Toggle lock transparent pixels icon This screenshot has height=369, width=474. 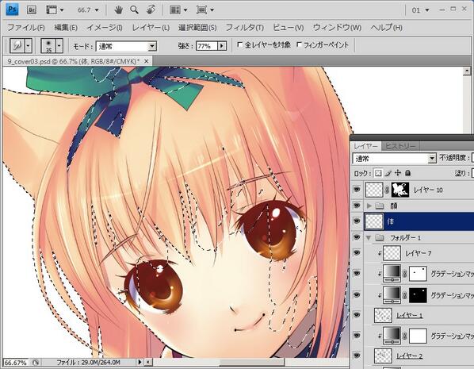coord(378,173)
